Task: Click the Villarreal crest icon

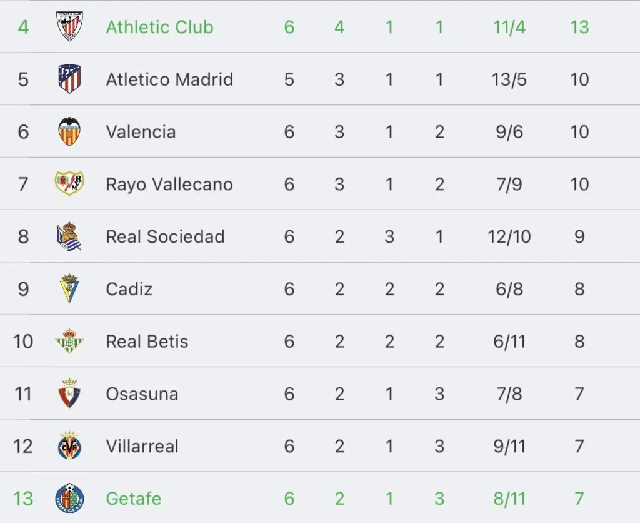Action: (69, 446)
